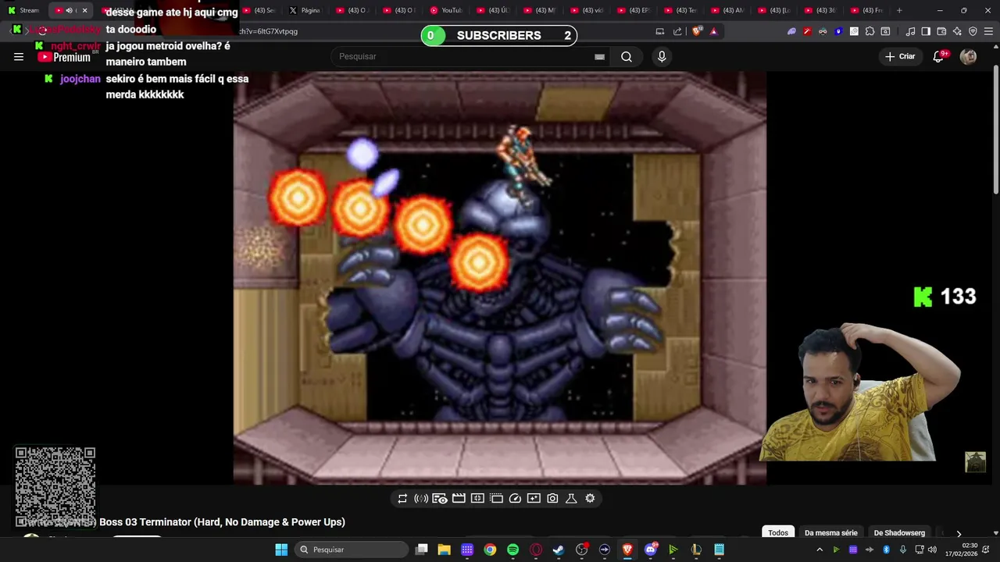Open YouTube notifications bell
The image size is (1000, 562).
938,56
